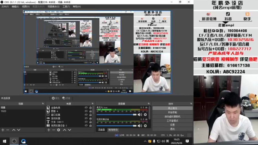Enable 工作室模式 studio mode
This screenshot has height=145, width=258.
173,121
